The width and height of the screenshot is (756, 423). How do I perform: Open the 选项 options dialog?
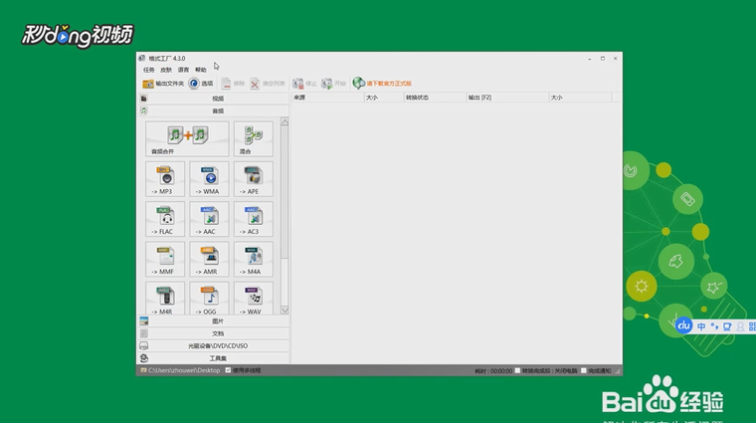tap(201, 84)
